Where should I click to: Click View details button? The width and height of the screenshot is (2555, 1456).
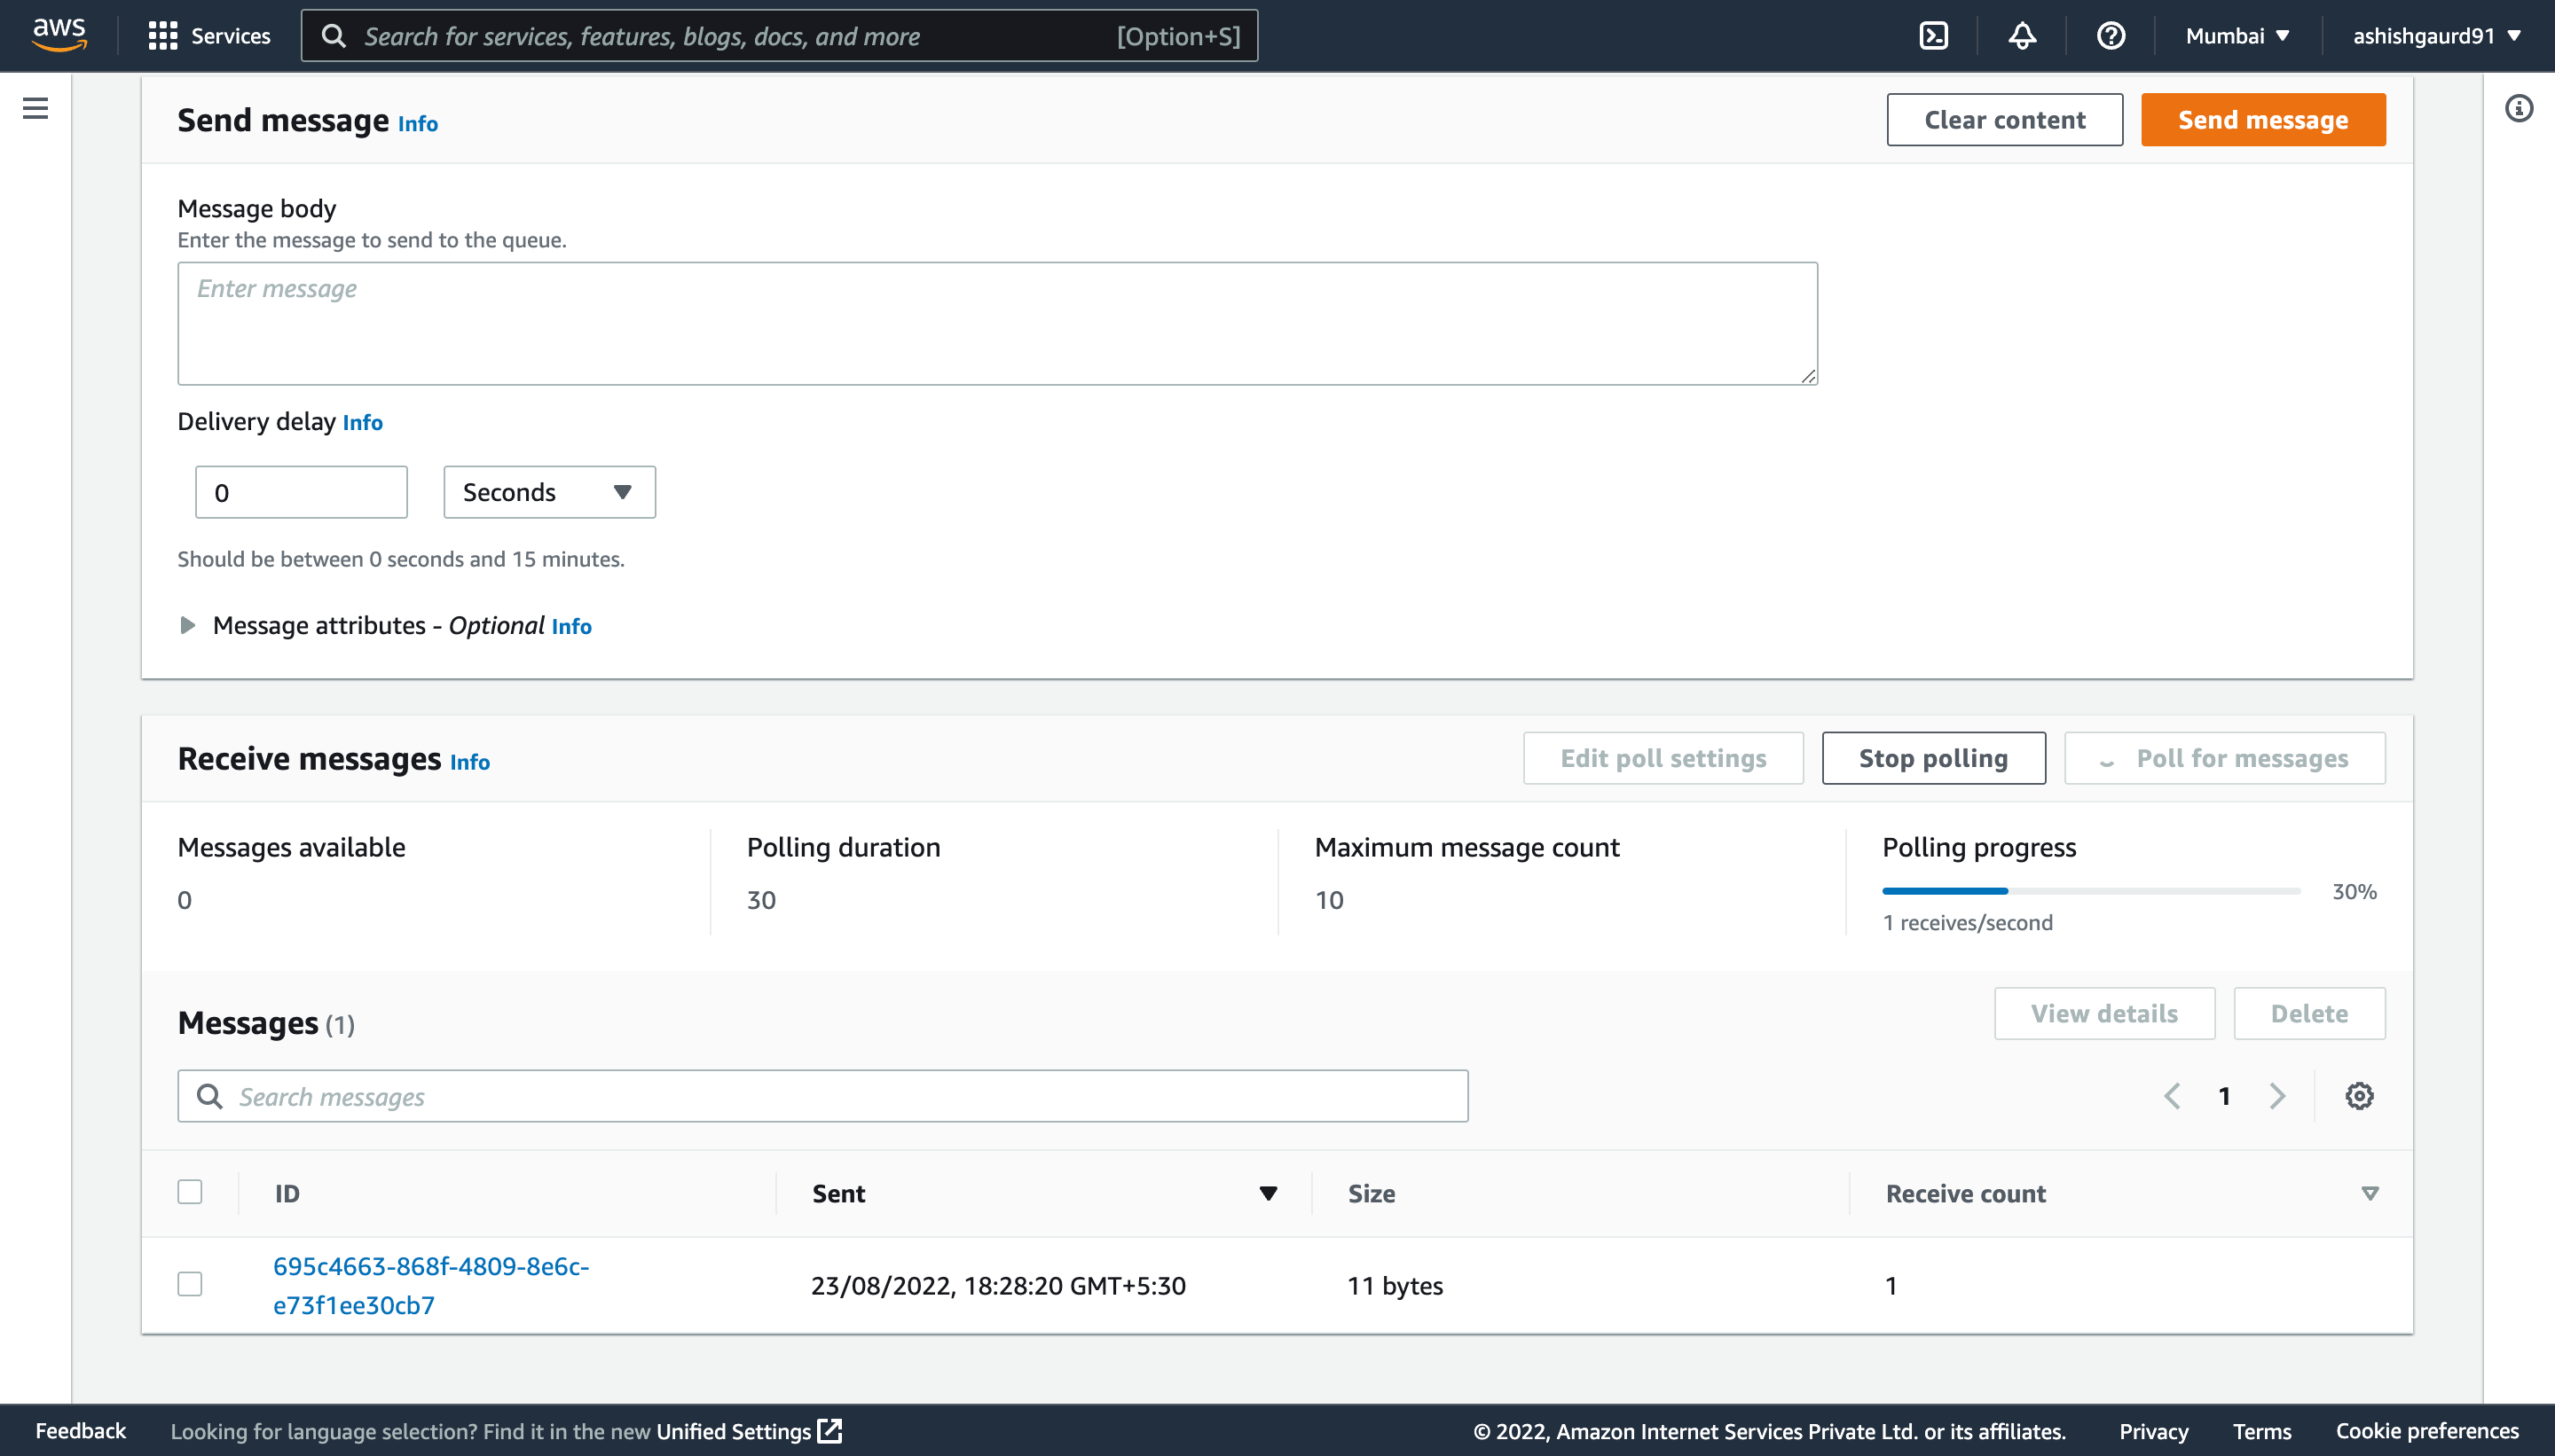click(2103, 1013)
